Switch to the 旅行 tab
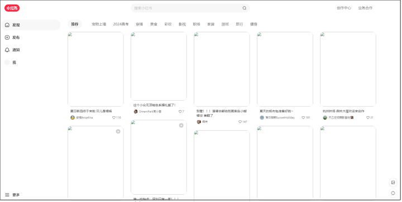The width and height of the screenshot is (402, 202). [x=240, y=24]
